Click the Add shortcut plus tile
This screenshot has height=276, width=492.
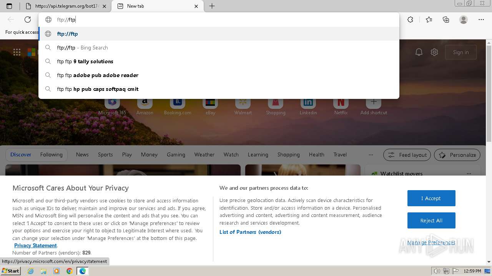click(x=374, y=106)
